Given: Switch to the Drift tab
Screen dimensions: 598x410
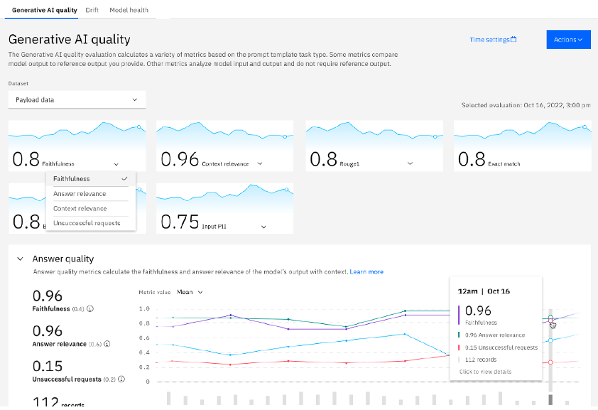Looking at the screenshot, I should coord(92,10).
